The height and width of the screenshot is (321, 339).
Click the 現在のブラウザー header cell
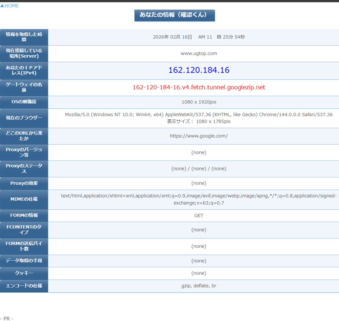[24, 118]
